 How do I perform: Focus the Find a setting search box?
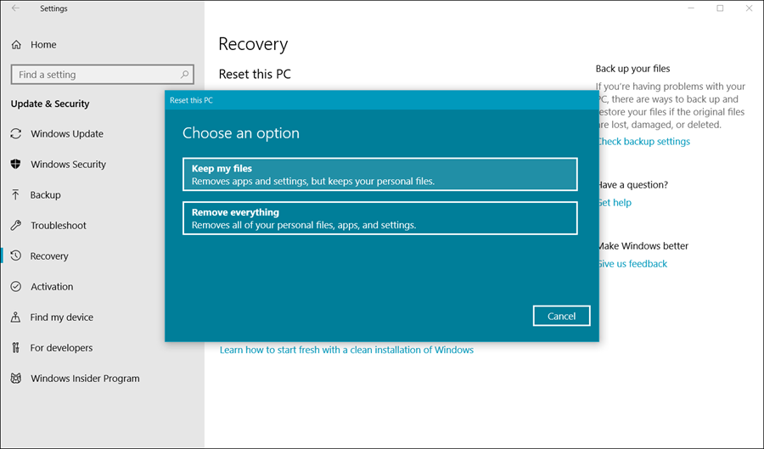(103, 75)
